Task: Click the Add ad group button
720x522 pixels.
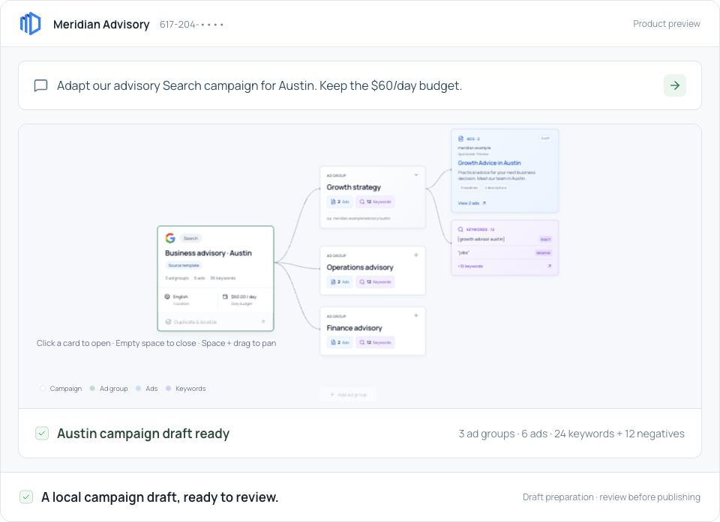Action: click(x=348, y=395)
